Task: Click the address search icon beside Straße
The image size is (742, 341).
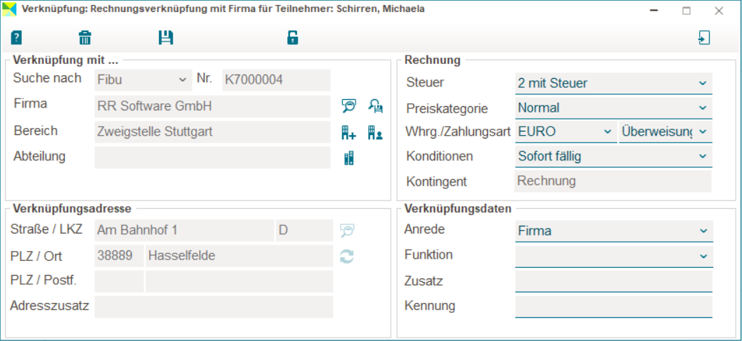Action: [347, 231]
